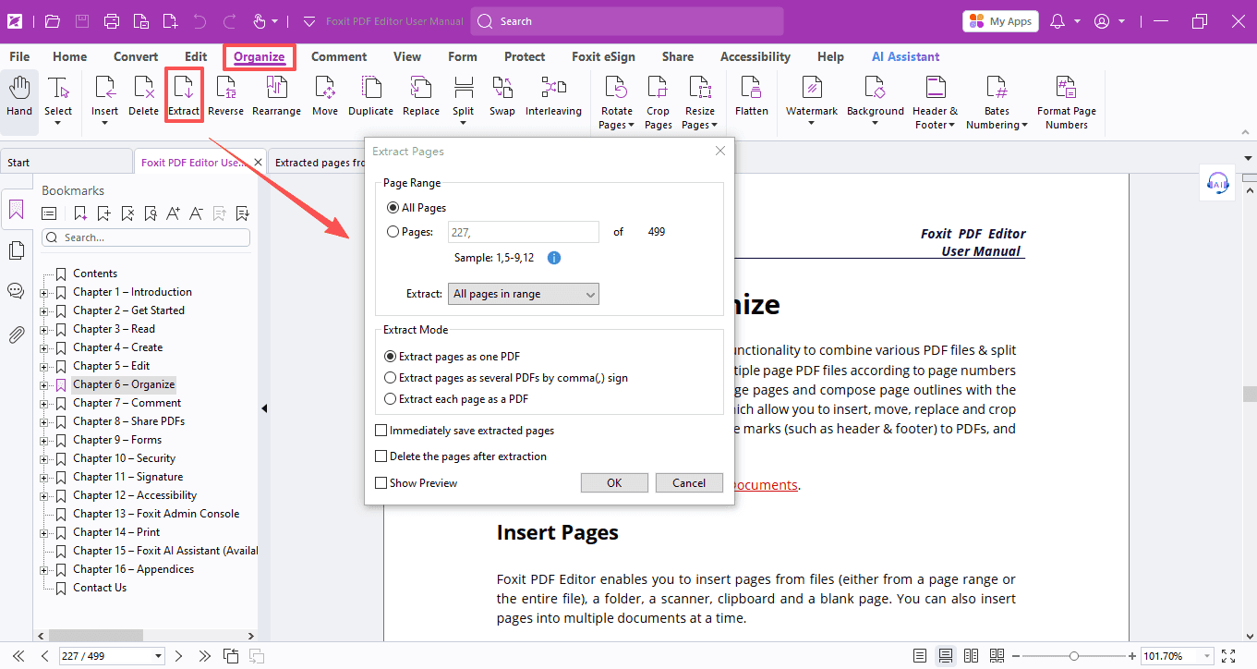Click the AI assistant floating icon

1218,183
